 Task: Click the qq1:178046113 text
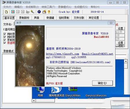(56, 57)
